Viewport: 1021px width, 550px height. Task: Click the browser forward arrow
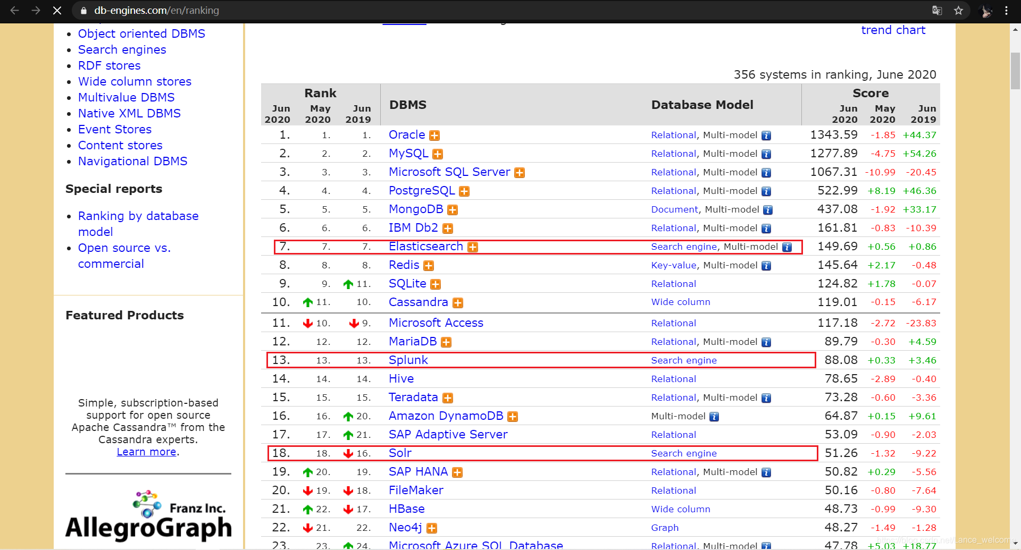coord(36,10)
